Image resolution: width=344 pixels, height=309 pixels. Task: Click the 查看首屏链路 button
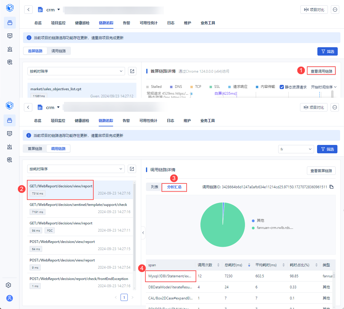[x=321, y=171]
